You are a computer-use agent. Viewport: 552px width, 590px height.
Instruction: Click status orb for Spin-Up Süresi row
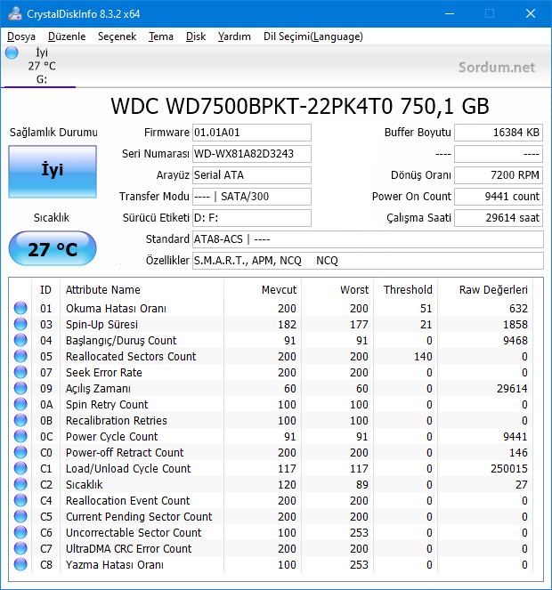coord(20,324)
